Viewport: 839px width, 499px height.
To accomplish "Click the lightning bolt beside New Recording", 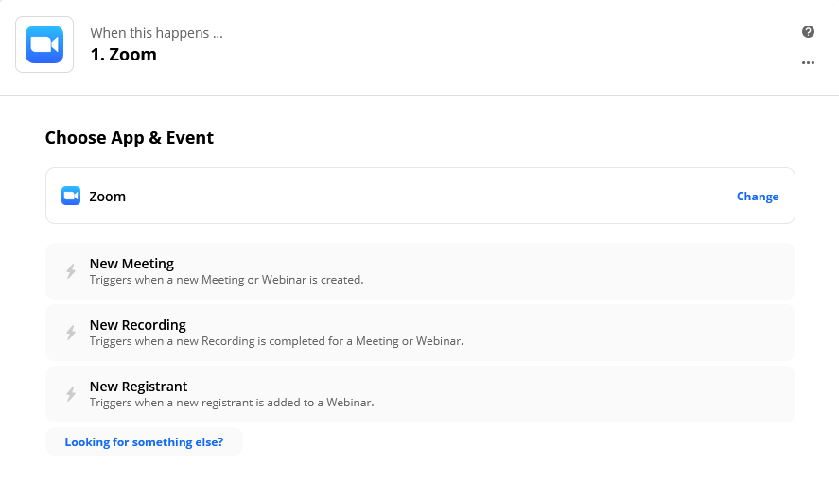I will pos(71,333).
